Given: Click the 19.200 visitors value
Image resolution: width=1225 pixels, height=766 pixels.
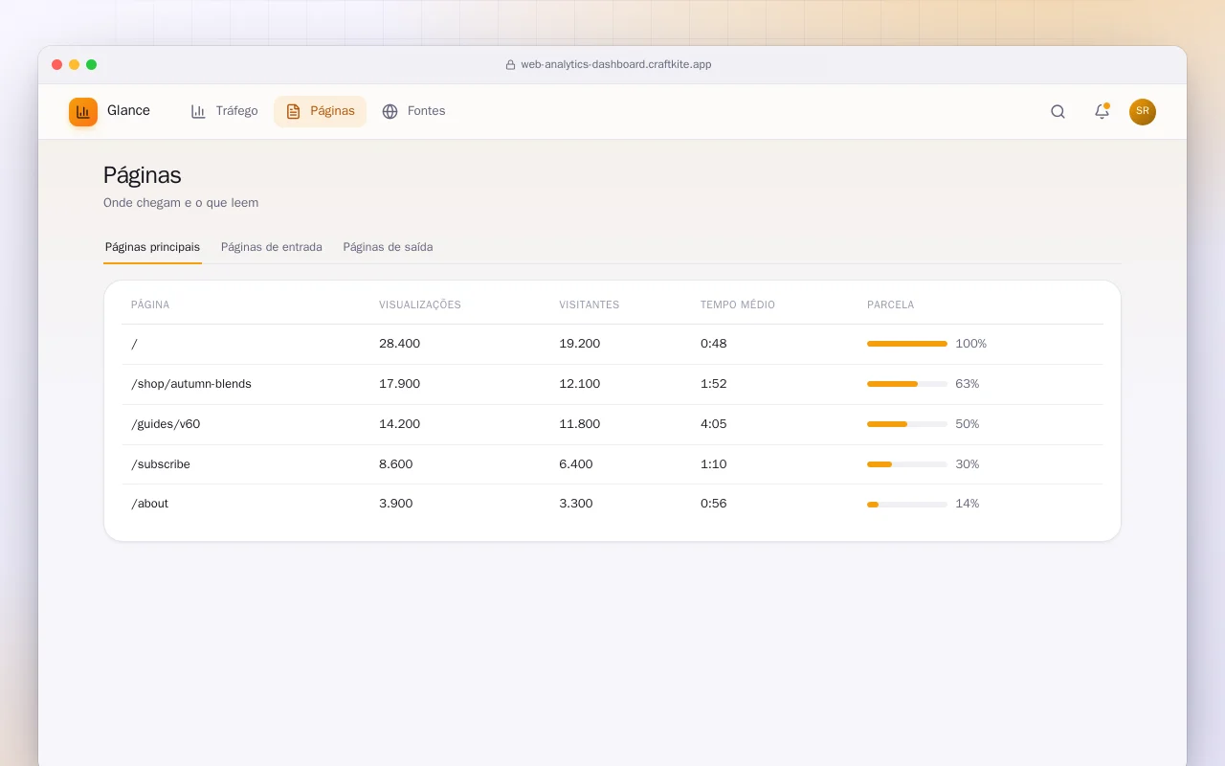Looking at the screenshot, I should [x=580, y=344].
